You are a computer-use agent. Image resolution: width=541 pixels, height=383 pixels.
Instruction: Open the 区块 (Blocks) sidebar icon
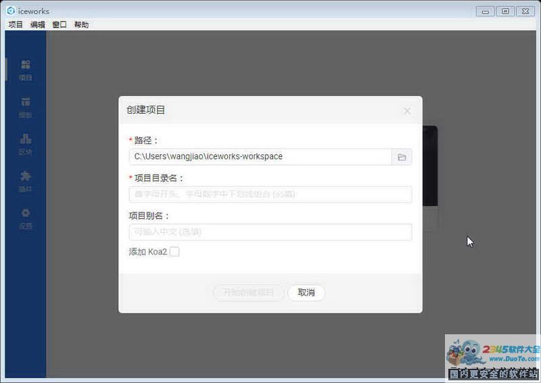coord(26,143)
